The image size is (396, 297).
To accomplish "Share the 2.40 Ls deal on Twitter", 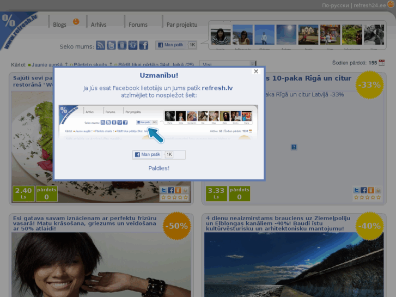I will (163, 190).
